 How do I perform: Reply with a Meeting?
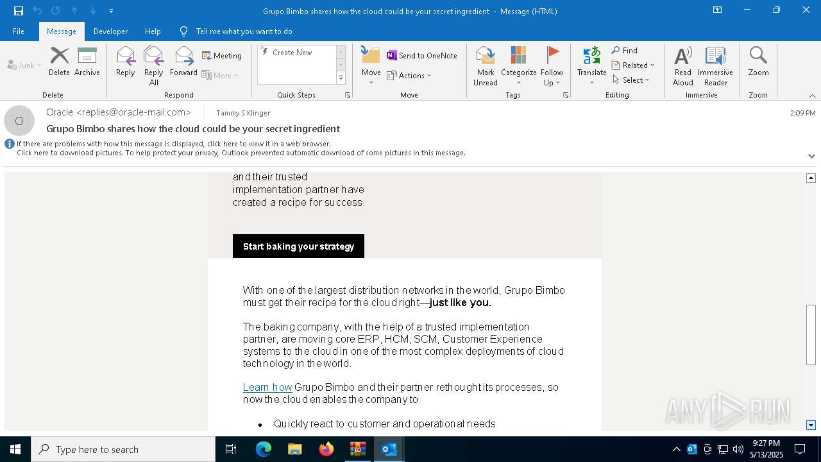222,56
